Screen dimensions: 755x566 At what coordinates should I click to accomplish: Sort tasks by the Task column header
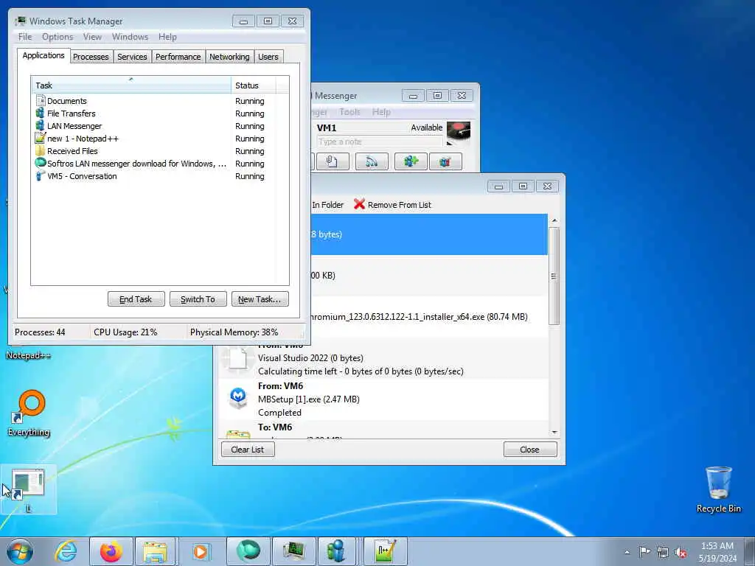[131, 85]
